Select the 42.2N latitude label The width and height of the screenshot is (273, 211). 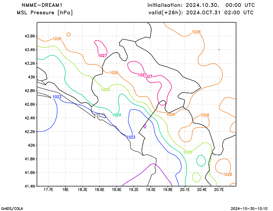30,132
